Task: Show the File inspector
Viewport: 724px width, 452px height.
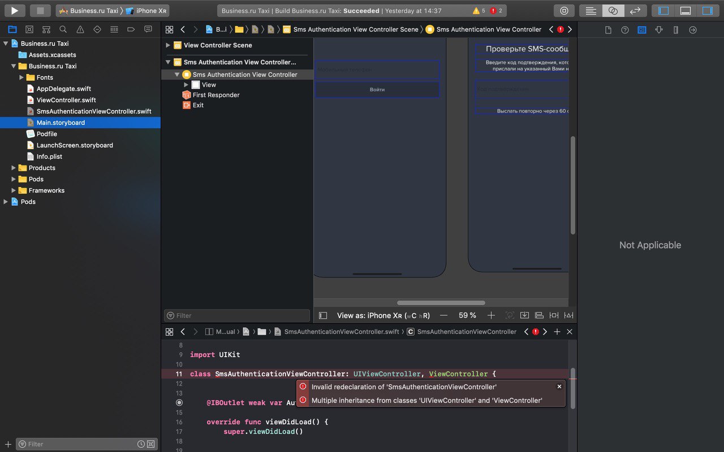Action: pos(608,30)
